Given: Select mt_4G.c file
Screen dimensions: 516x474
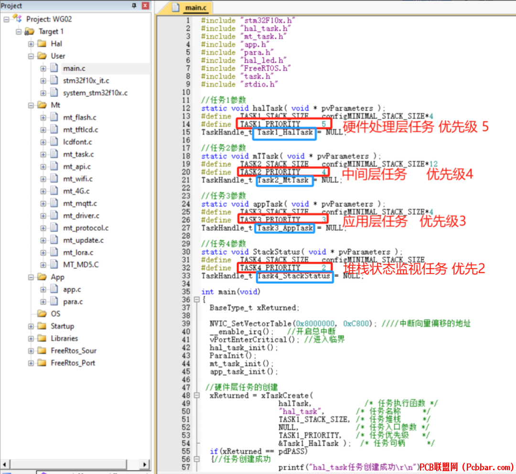Looking at the screenshot, I should pos(76,191).
